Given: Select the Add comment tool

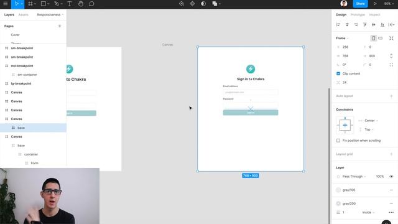Looking at the screenshot, I should (x=91, y=4).
